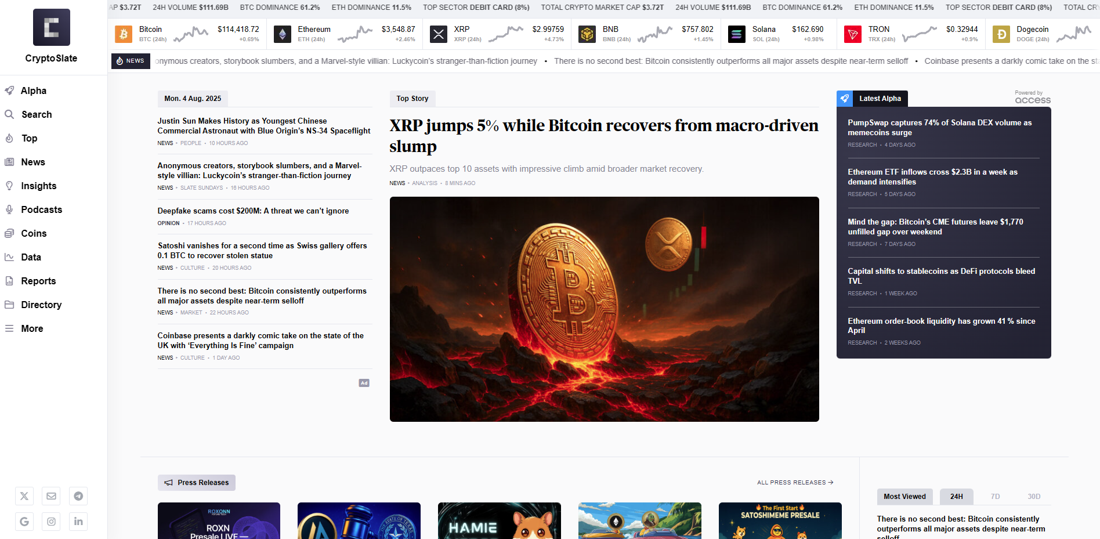Open the Latest Alpha tab label
Viewport: 1100px width, 539px height.
pyautogui.click(x=880, y=99)
